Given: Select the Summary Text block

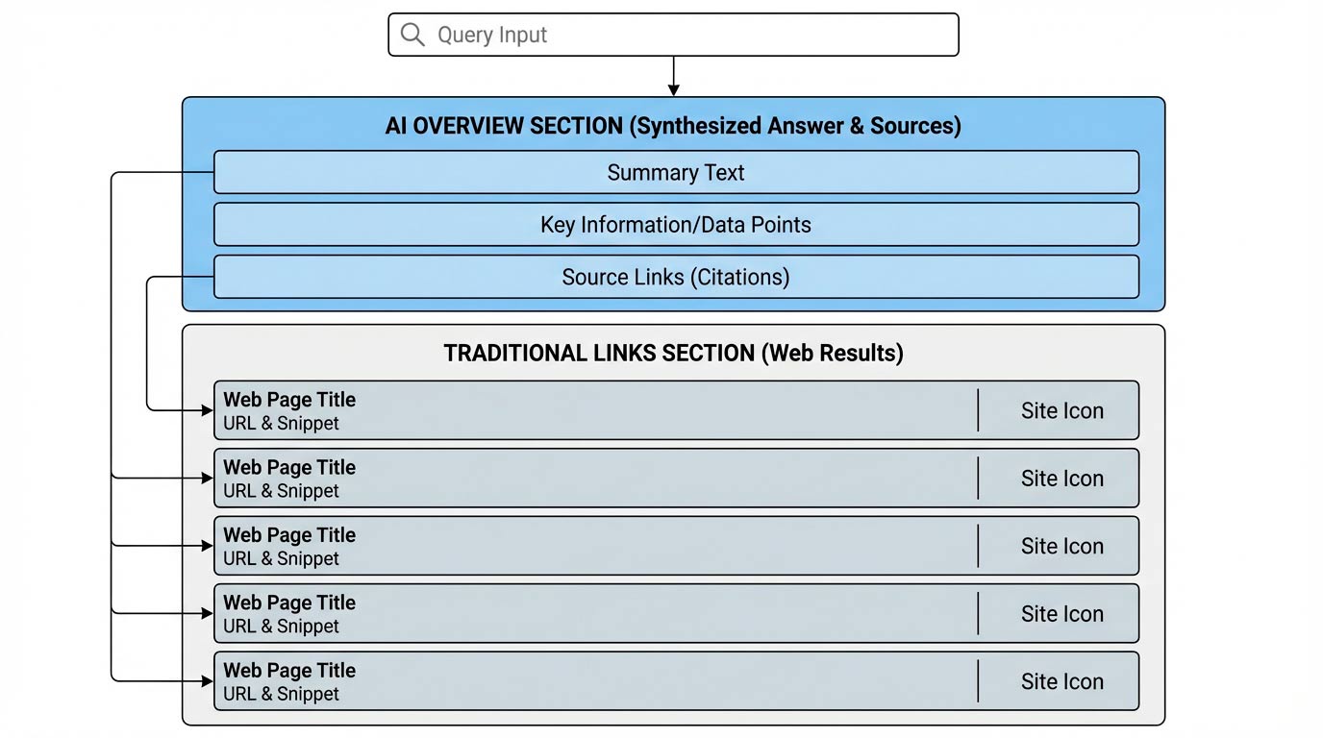Looking at the screenshot, I should (675, 172).
